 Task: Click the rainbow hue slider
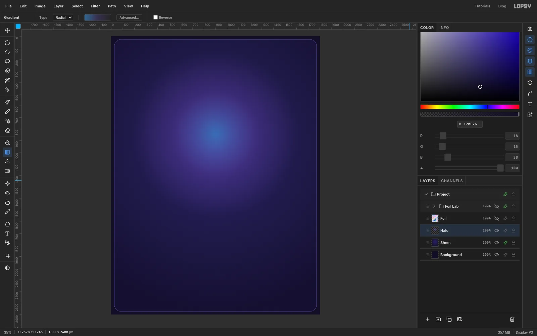click(x=470, y=107)
